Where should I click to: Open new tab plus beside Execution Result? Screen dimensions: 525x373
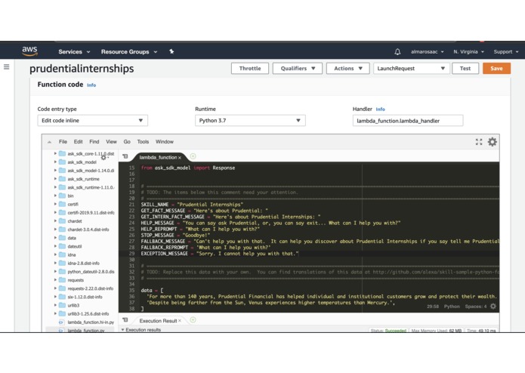[193, 320]
